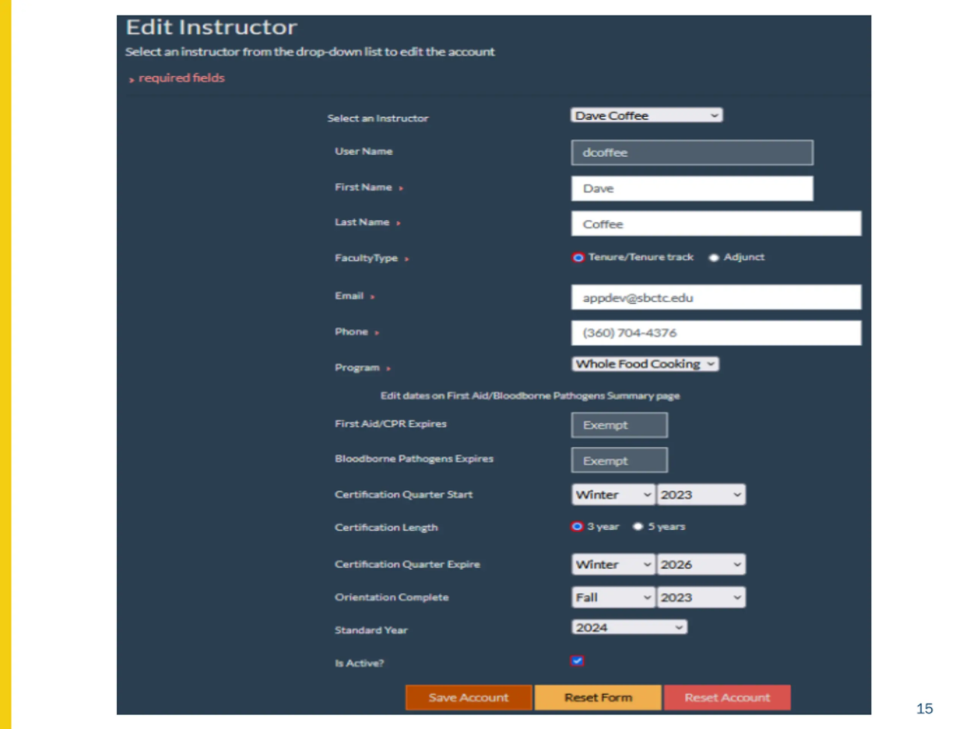Expand the Standard Year dropdown
Screen dimensions: 972x729
(629, 627)
